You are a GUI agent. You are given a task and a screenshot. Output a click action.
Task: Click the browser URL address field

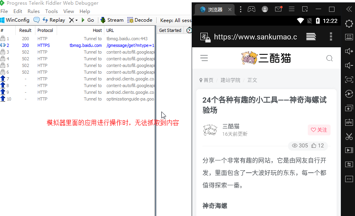tap(255, 37)
